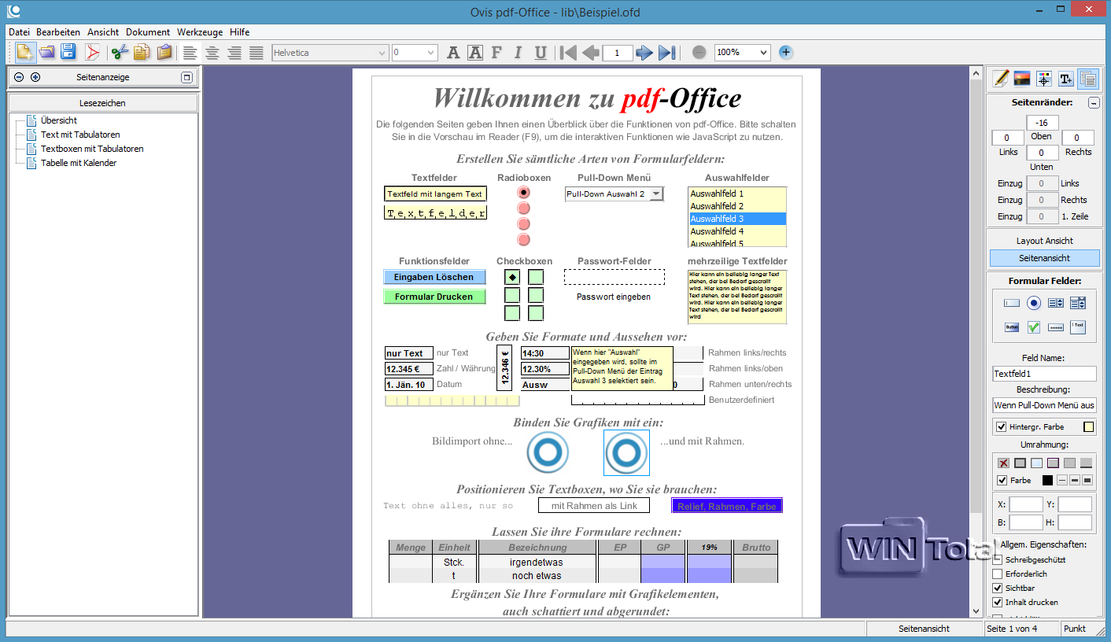Enable the Erforderlich checkbox
This screenshot has width=1111, height=642.
(998, 574)
